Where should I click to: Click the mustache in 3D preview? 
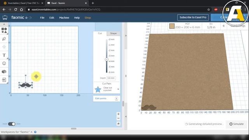pos(149,107)
